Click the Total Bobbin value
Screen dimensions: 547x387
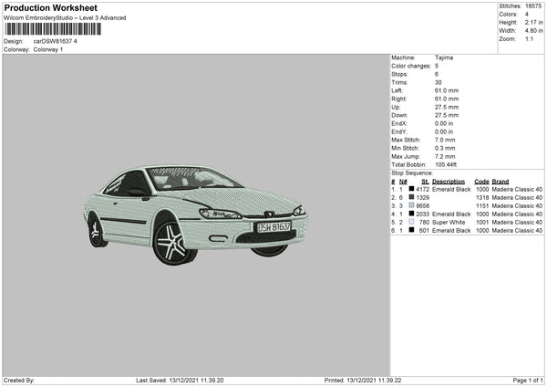[446, 164]
